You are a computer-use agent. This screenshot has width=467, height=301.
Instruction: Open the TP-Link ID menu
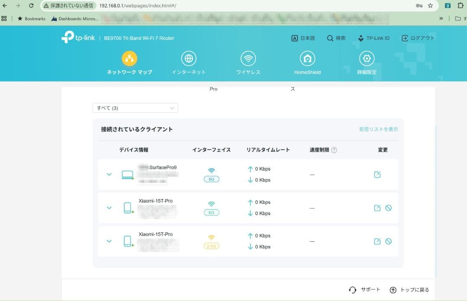tap(374, 38)
